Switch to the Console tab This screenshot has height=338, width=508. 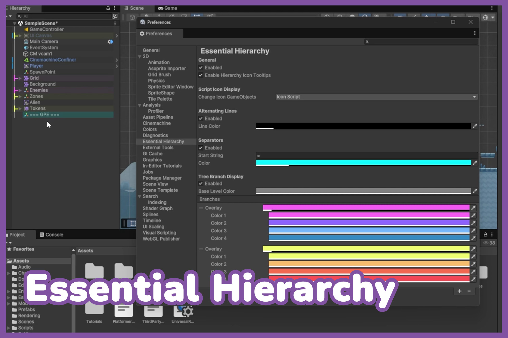tap(51, 235)
